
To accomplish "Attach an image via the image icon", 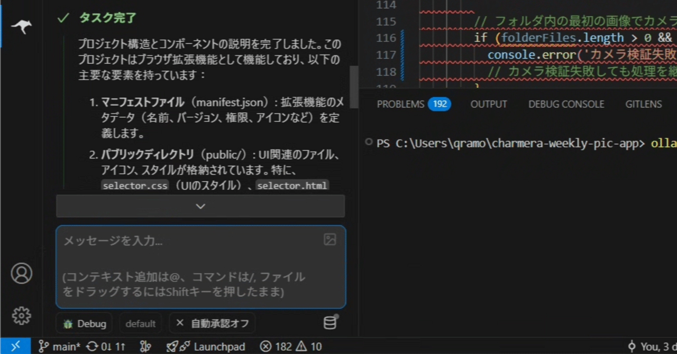I will [330, 239].
